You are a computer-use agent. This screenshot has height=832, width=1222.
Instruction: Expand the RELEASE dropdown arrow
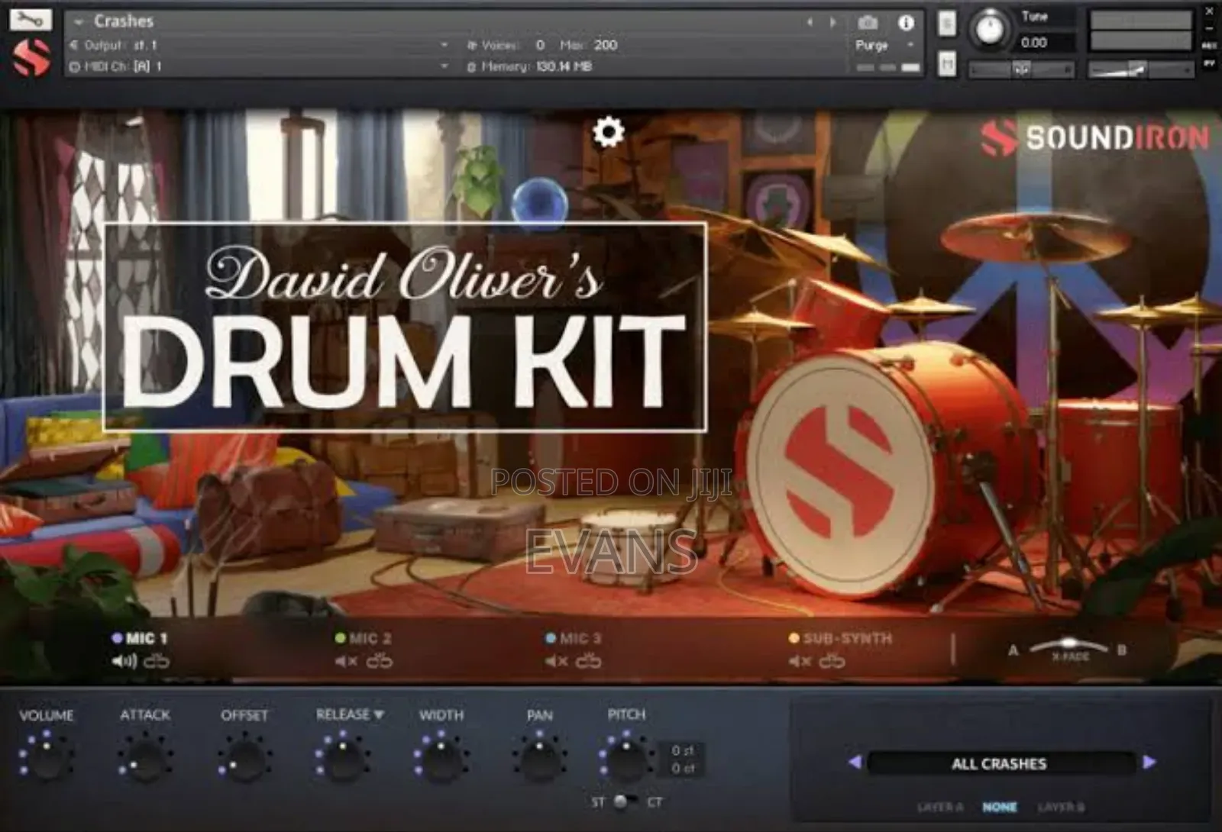(379, 714)
